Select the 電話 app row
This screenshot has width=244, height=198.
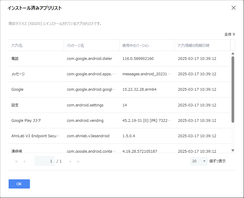[x=119, y=59]
